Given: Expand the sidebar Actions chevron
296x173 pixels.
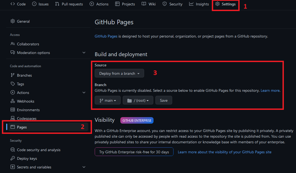Looking at the screenshot, I should click(84, 93).
